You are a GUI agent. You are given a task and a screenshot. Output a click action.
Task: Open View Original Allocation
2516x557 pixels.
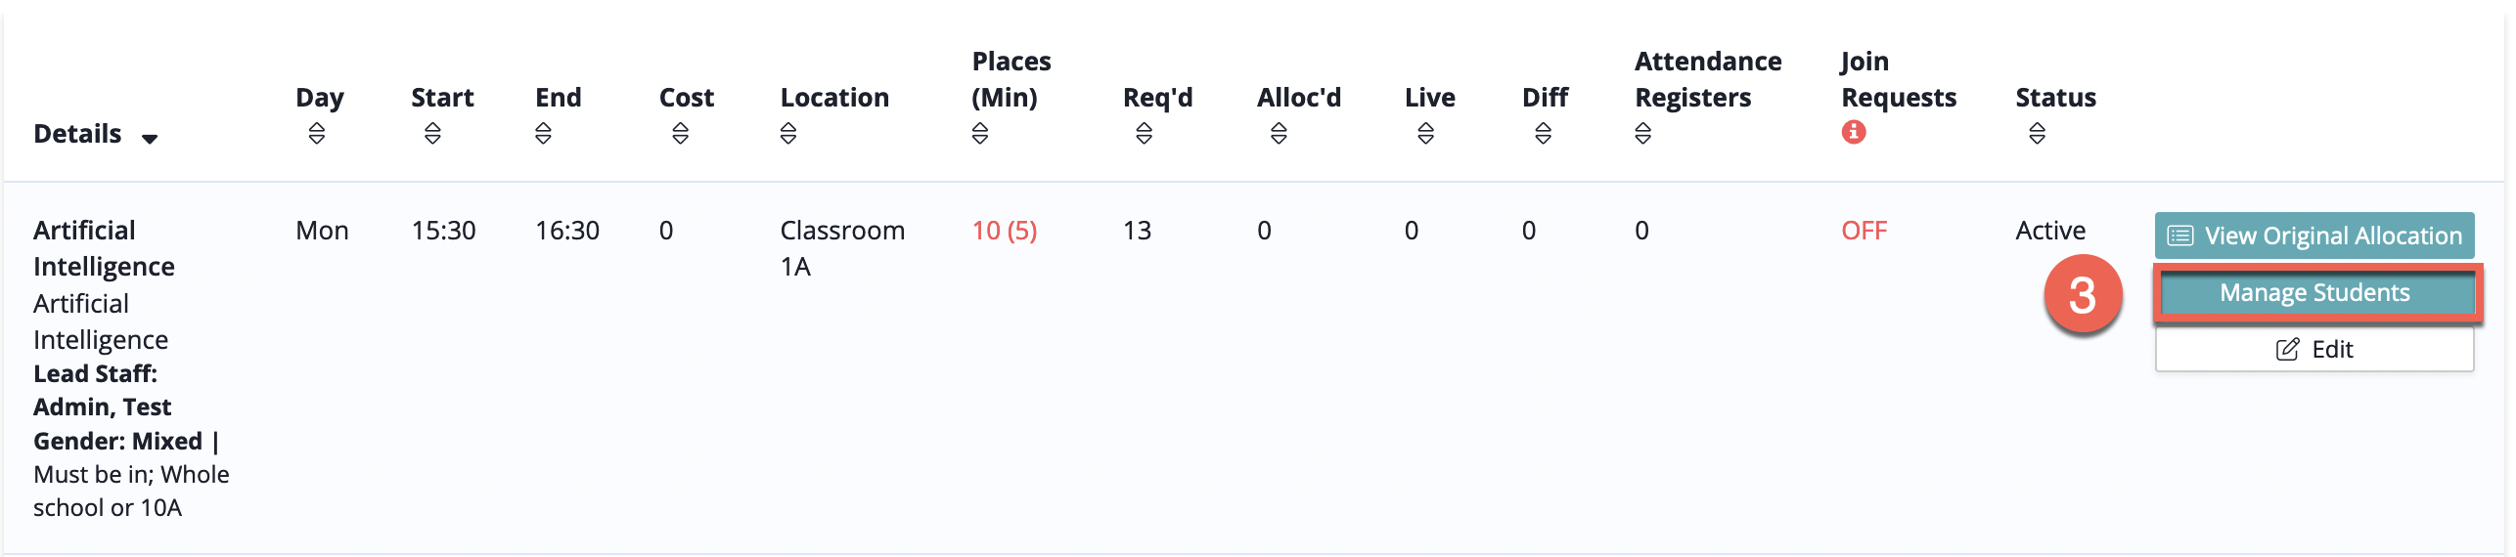[x=2314, y=236]
